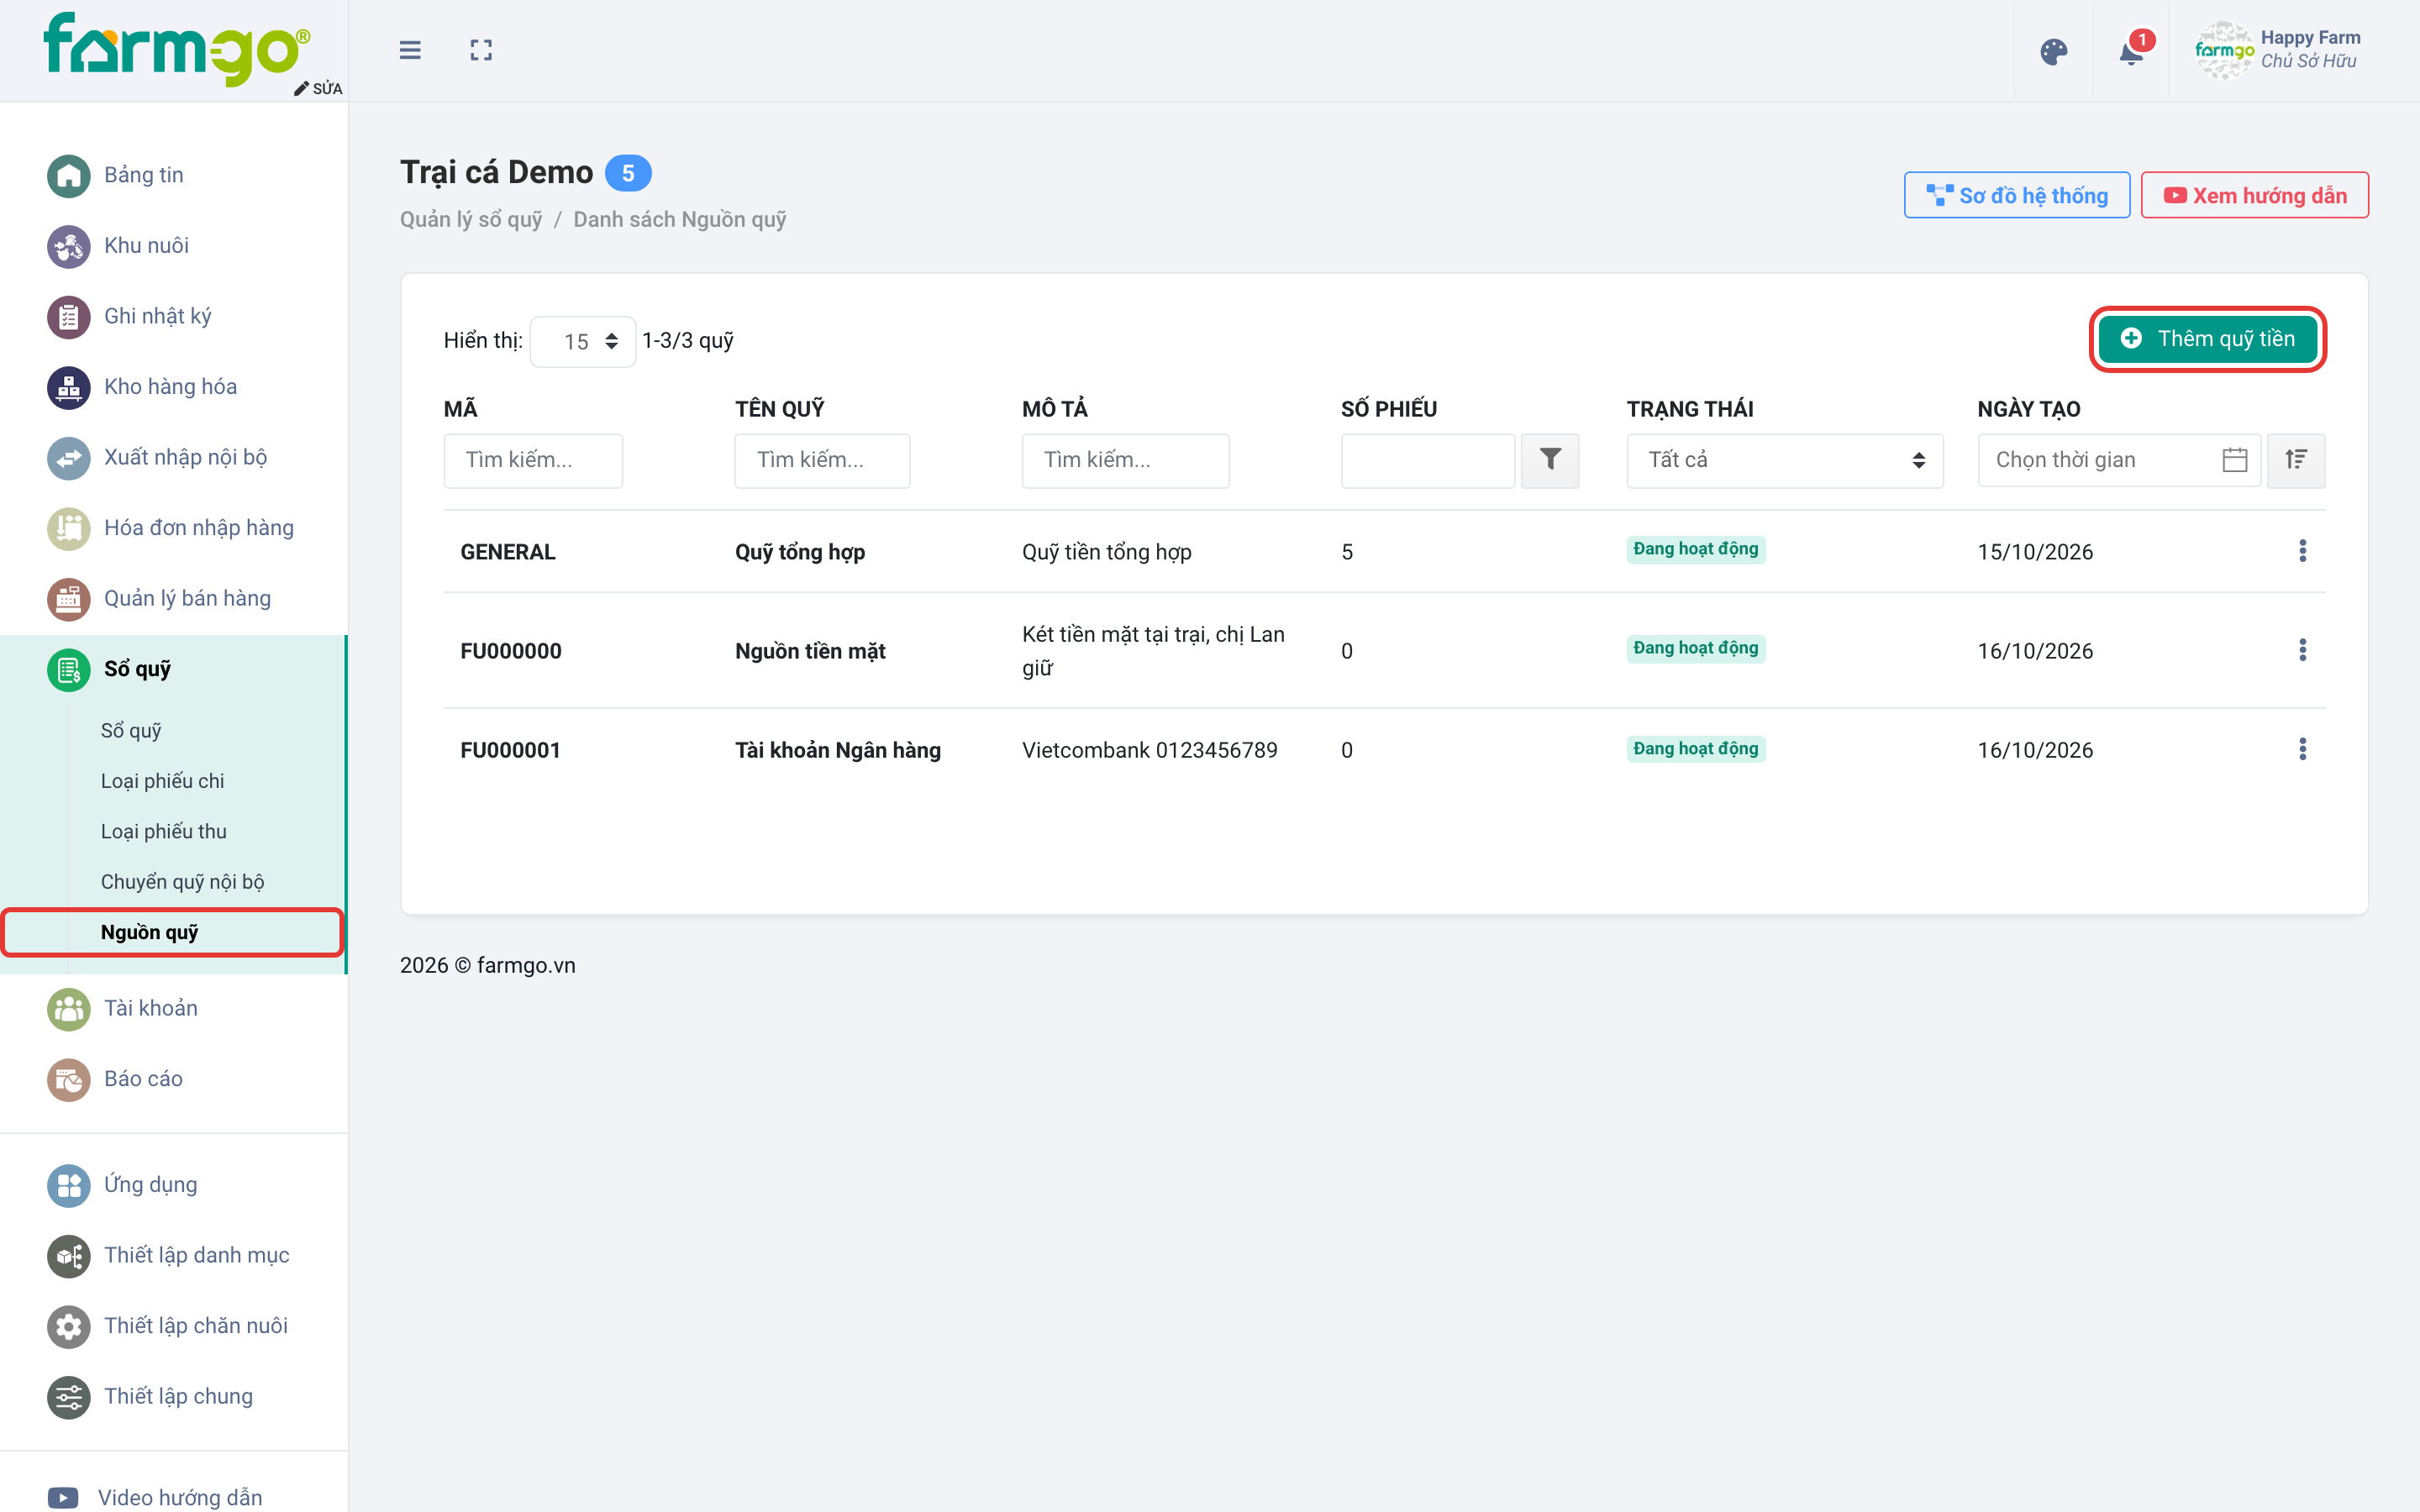Open actions menu for GENERAL row

coord(2302,551)
